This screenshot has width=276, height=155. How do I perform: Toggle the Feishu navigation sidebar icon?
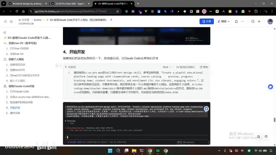click(x=6, y=22)
